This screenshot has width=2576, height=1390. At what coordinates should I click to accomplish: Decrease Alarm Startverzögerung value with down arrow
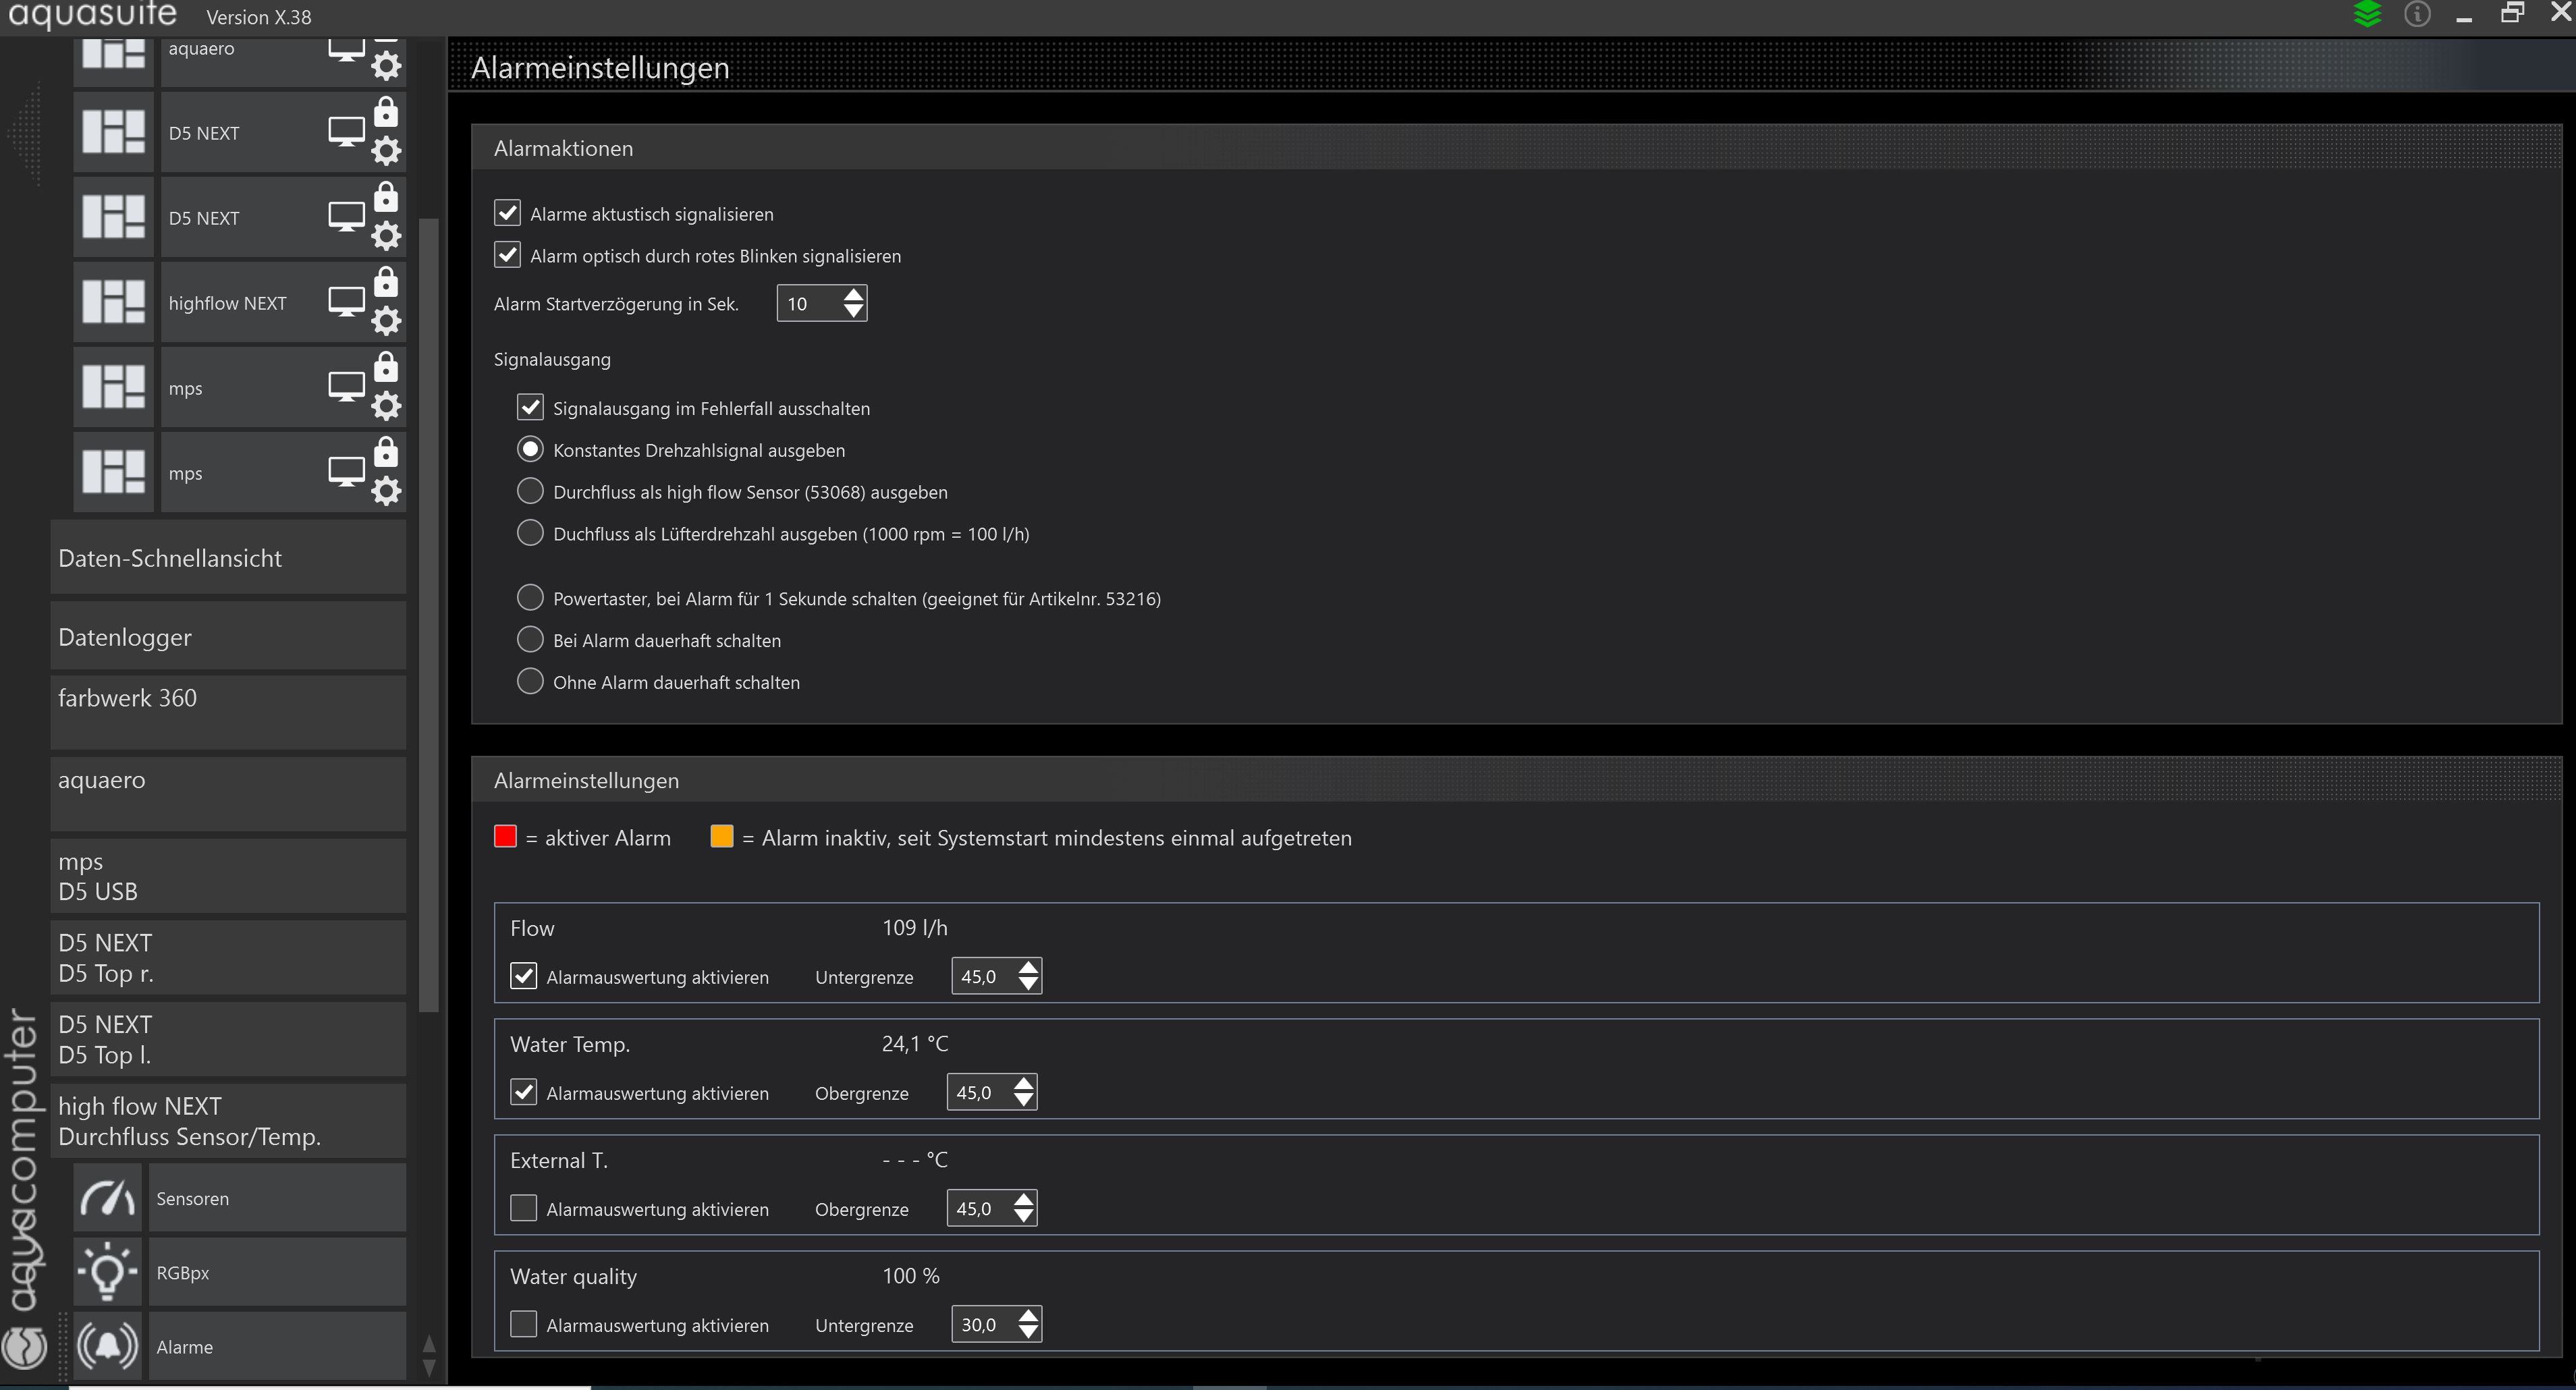pos(853,312)
